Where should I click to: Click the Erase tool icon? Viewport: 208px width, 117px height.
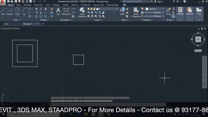coord(52,9)
